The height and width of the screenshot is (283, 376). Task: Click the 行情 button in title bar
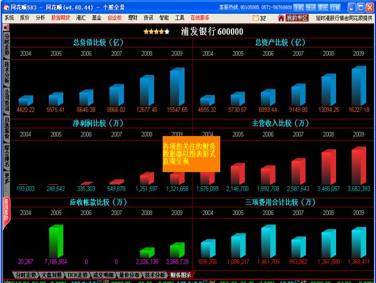(335, 7)
